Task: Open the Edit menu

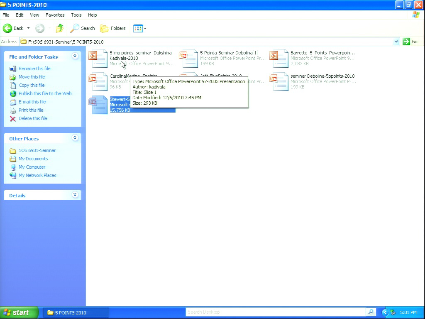Action: (x=19, y=15)
